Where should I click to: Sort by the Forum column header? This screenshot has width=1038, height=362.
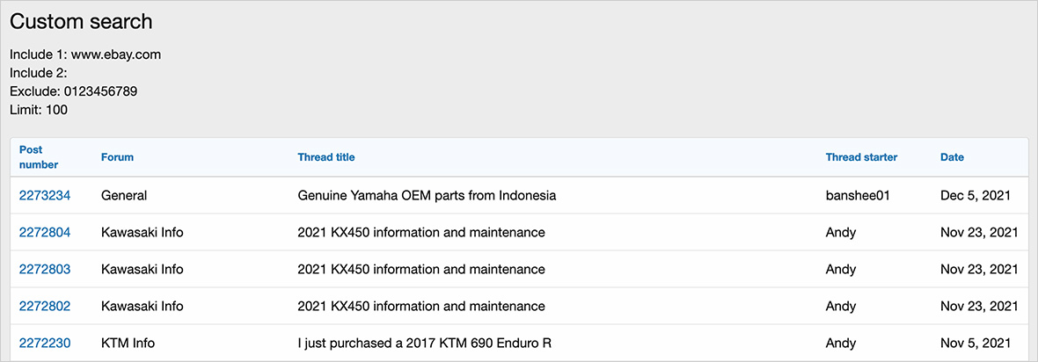(x=117, y=157)
